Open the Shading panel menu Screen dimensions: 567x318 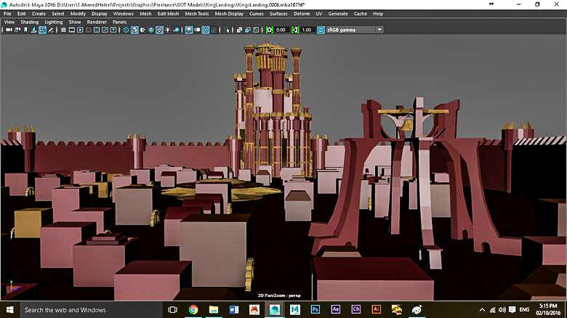pos(29,22)
